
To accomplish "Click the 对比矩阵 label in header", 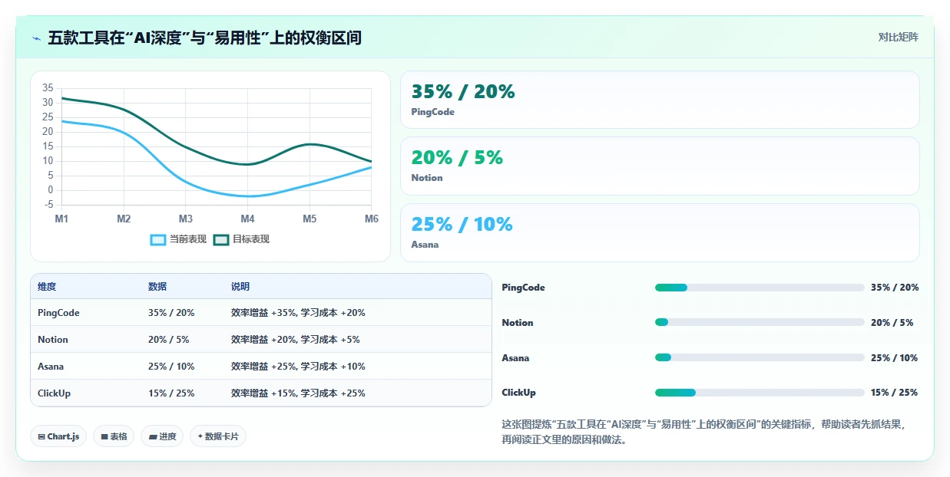I will click(x=899, y=37).
